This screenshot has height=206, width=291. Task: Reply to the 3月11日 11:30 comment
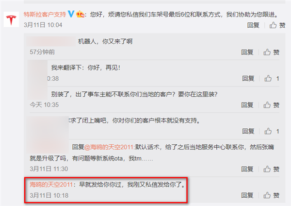pyautogui.click(x=247, y=169)
